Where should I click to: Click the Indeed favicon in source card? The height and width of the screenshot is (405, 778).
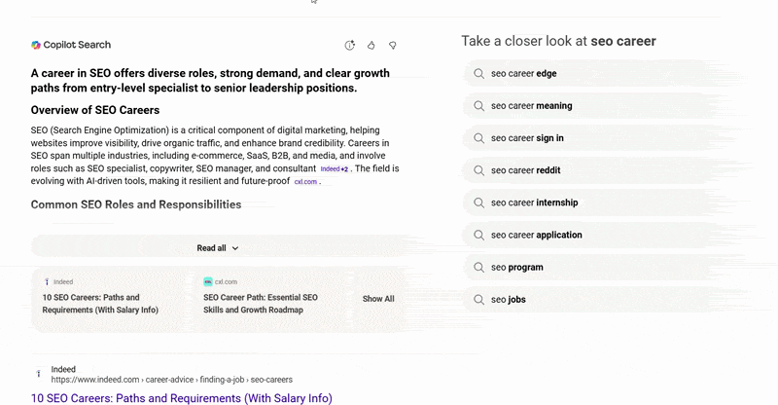[47, 281]
